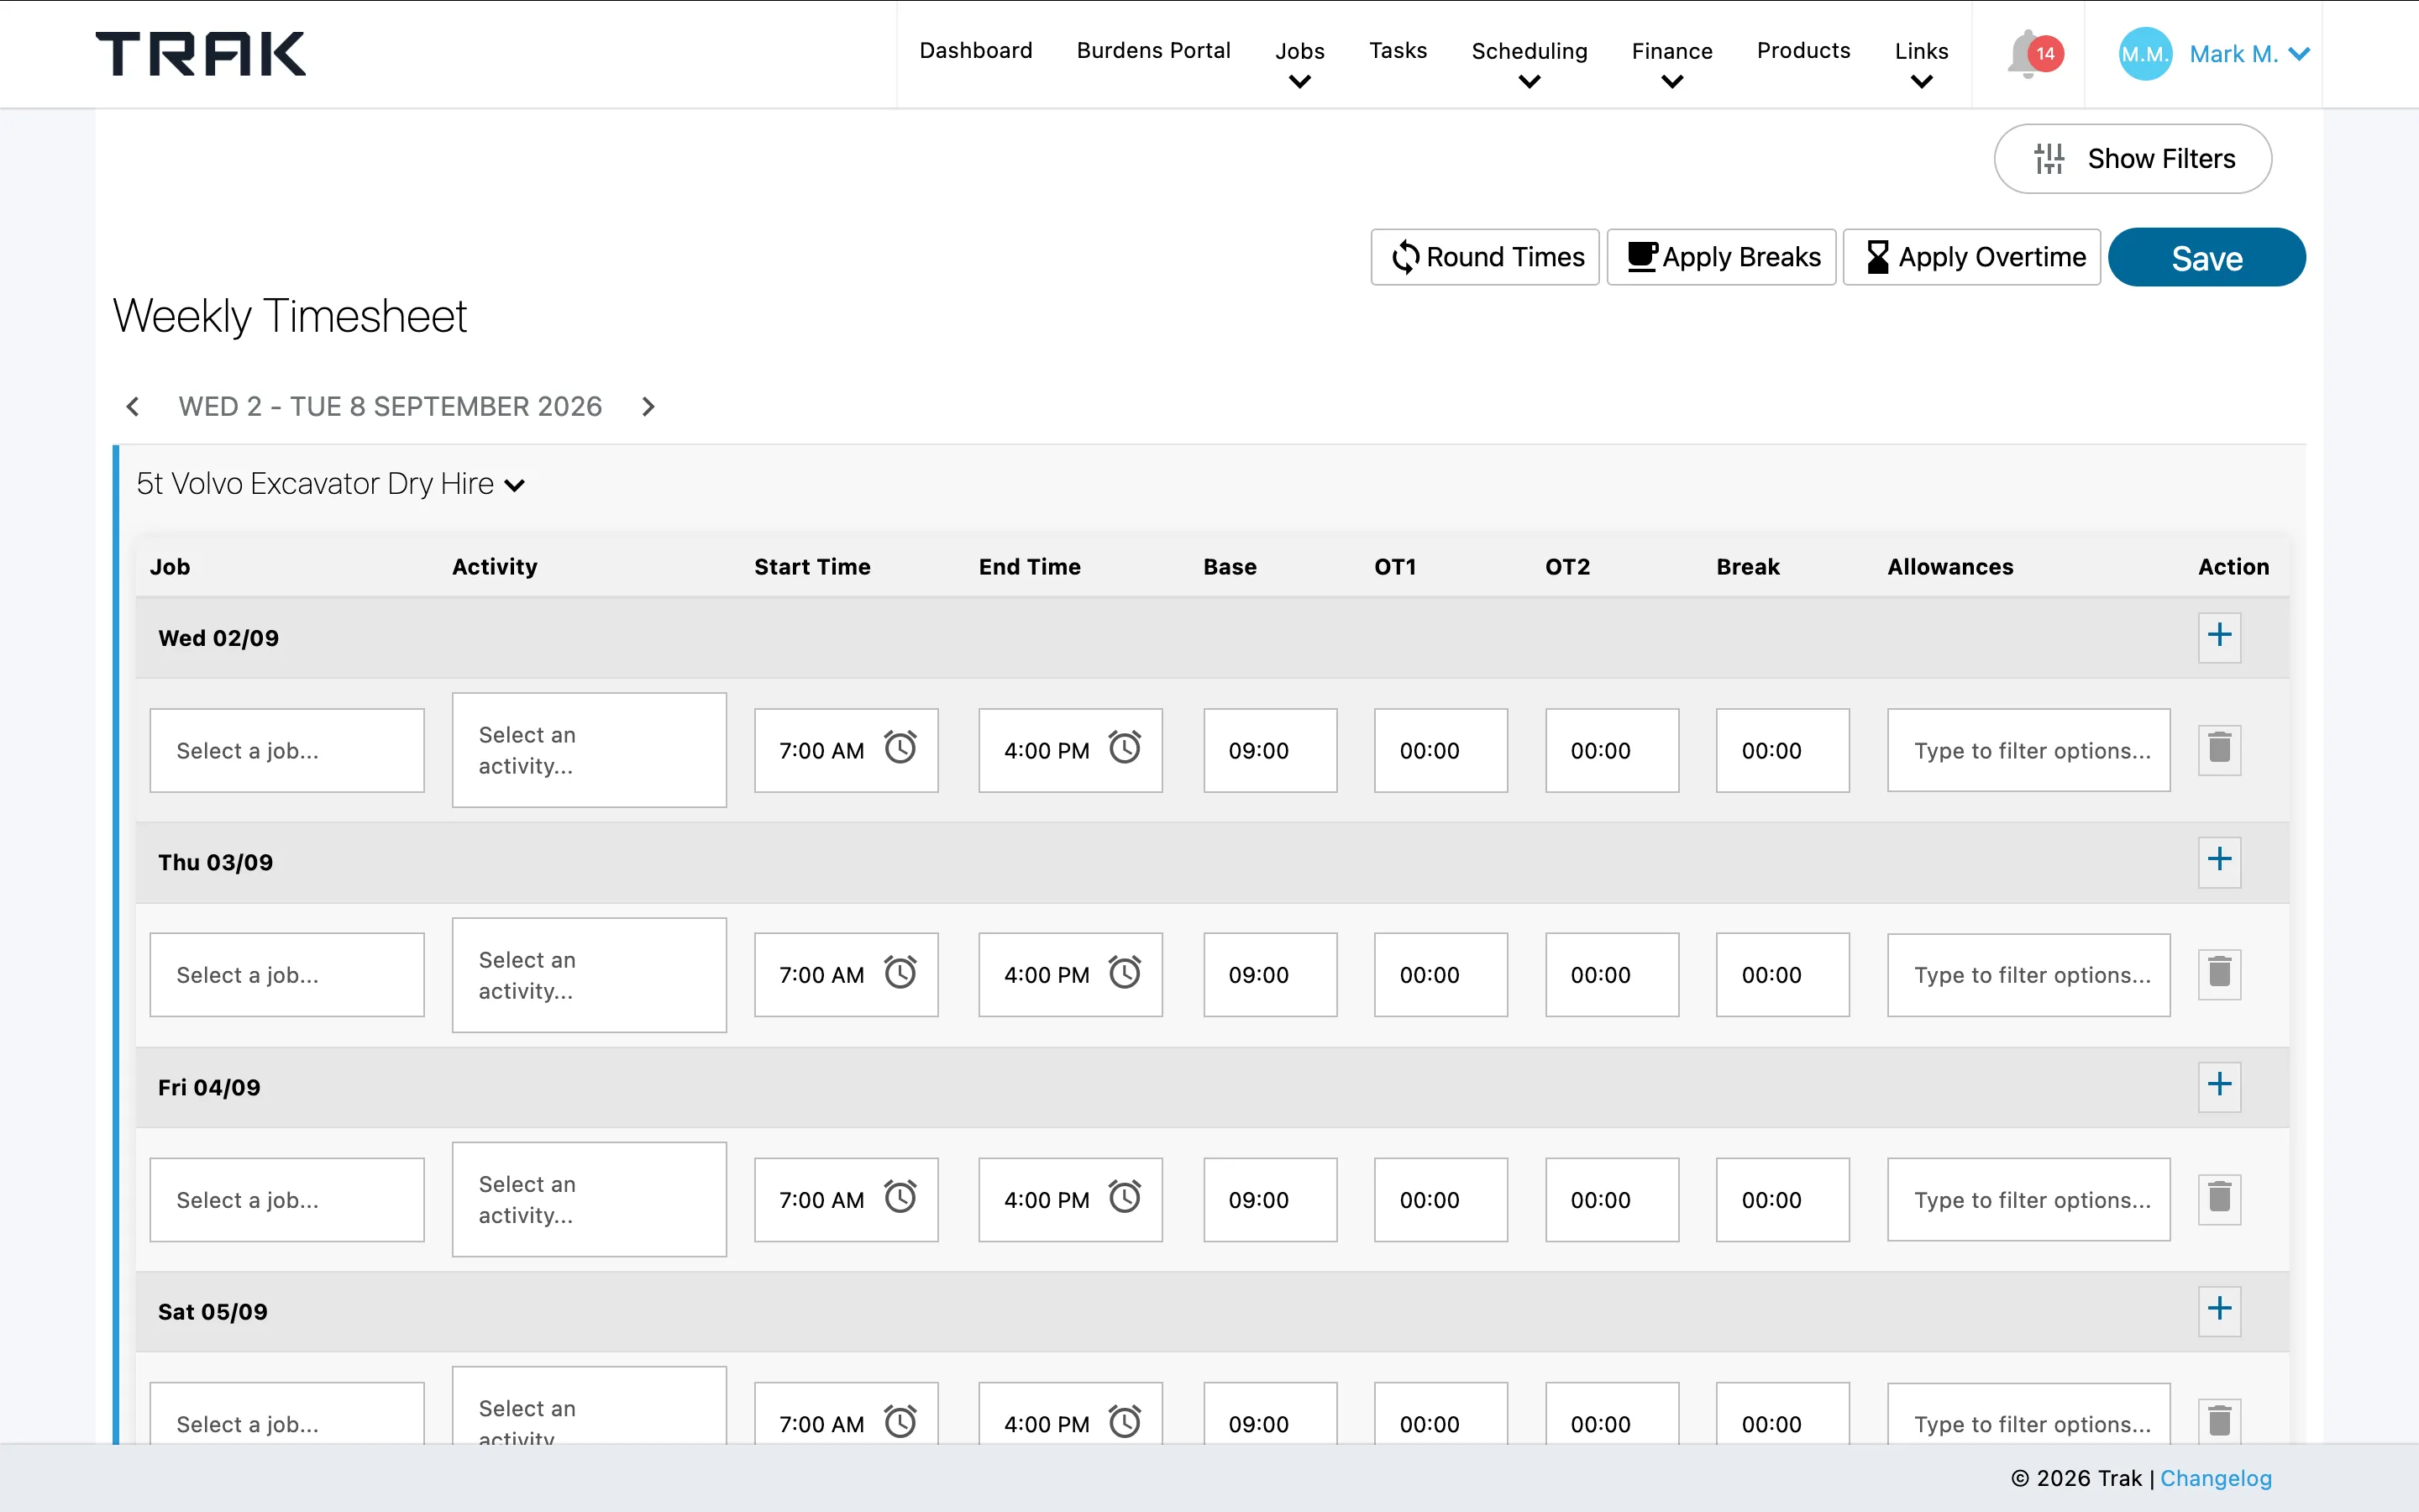Viewport: 2419px width, 1512px height.
Task: Click the Break field for Thu 03/09
Action: point(1782,975)
